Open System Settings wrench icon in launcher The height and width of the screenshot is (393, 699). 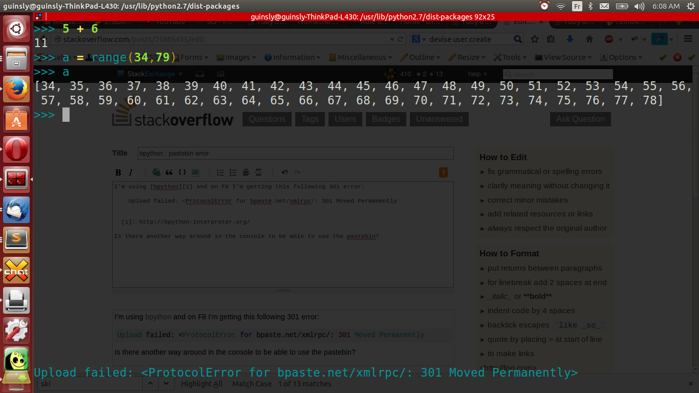click(16, 331)
